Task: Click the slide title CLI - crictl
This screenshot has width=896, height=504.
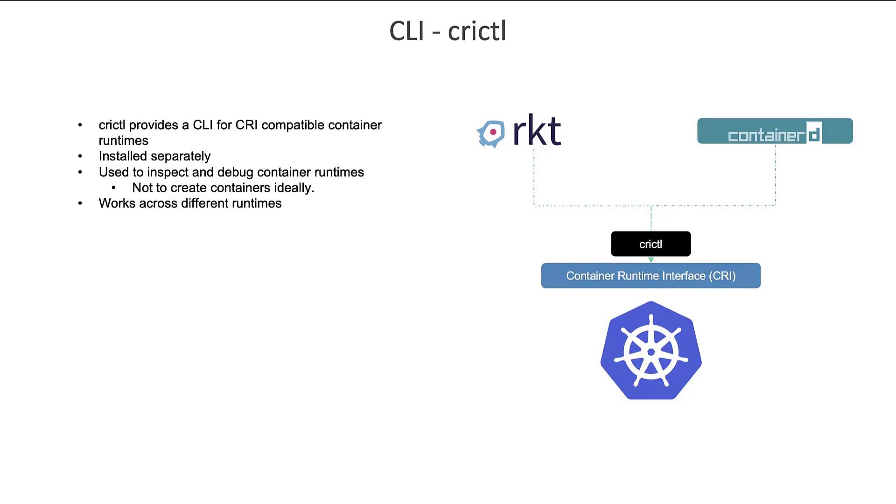Action: click(448, 30)
